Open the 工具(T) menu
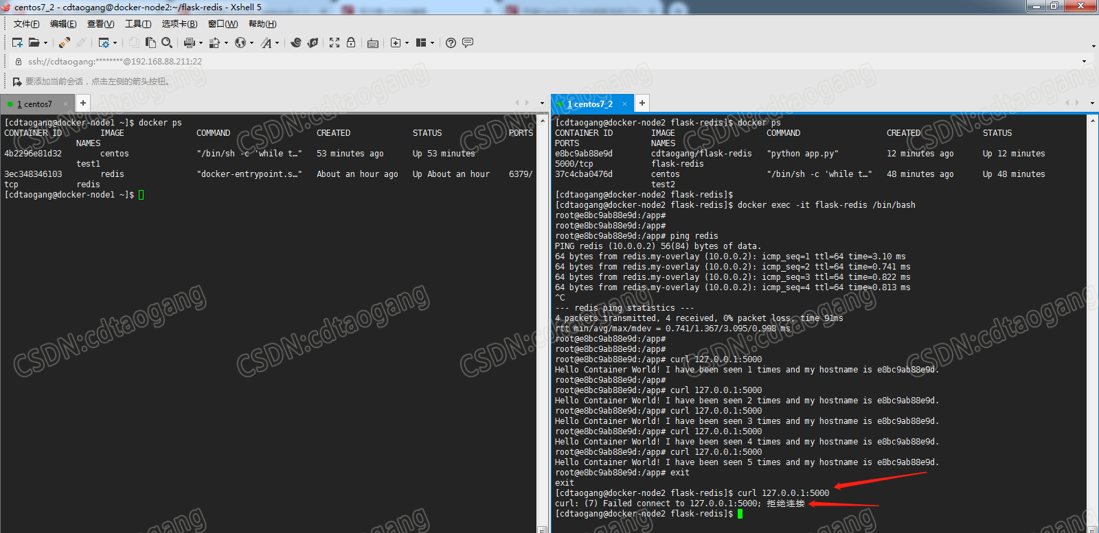 pos(138,24)
